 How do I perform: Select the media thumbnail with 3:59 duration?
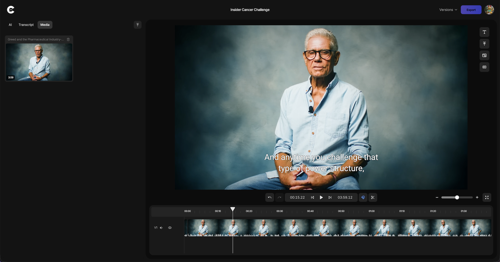(x=39, y=62)
